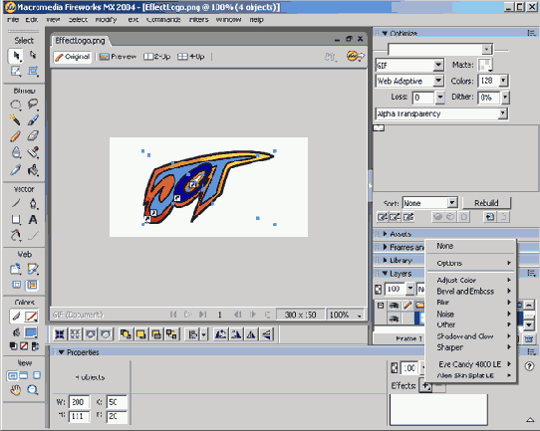Viewport: 540px width, 431px height.
Task: Open the export file format dropdown
Action: 438,65
